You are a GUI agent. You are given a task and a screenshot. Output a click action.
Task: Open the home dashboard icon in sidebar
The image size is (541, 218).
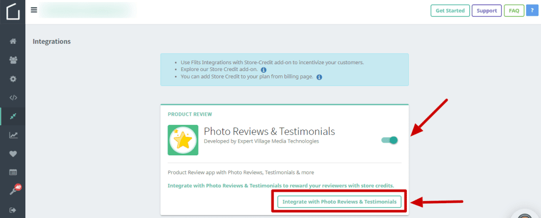tap(13, 42)
